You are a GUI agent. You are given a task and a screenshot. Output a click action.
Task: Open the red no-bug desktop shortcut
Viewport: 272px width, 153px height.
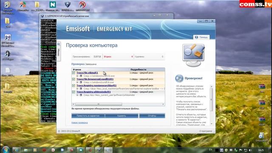coord(82,7)
